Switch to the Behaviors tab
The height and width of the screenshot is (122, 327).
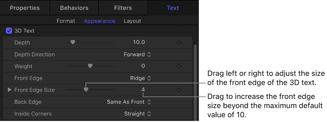74,8
